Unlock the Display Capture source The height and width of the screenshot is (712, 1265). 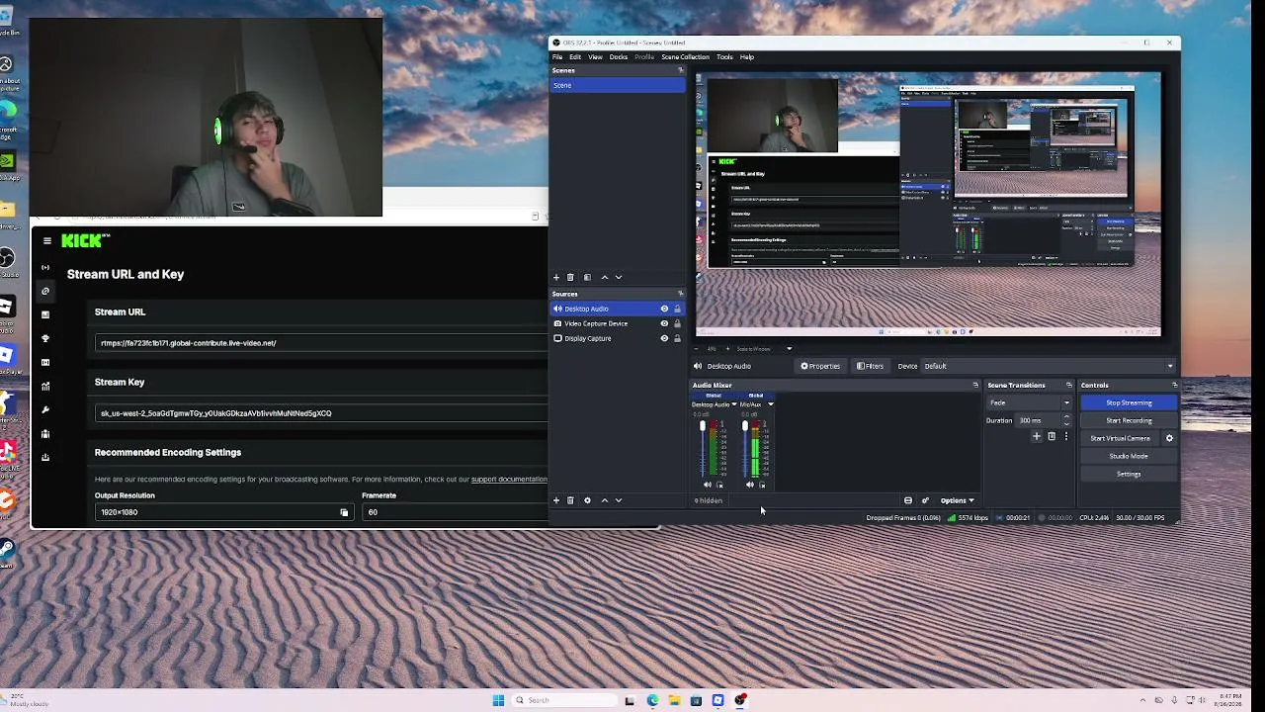[x=677, y=338]
